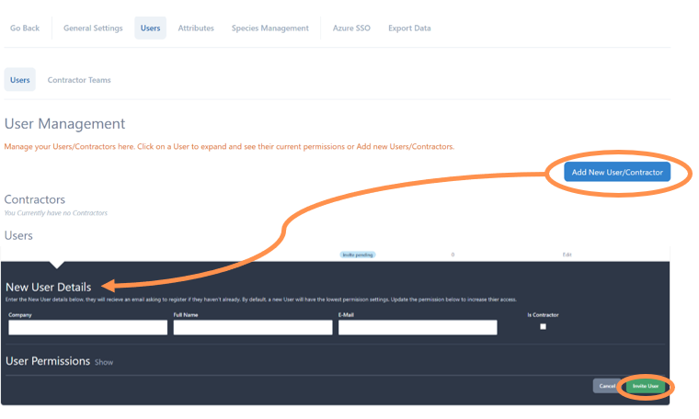Click the Invite pending status badge

pyautogui.click(x=358, y=254)
